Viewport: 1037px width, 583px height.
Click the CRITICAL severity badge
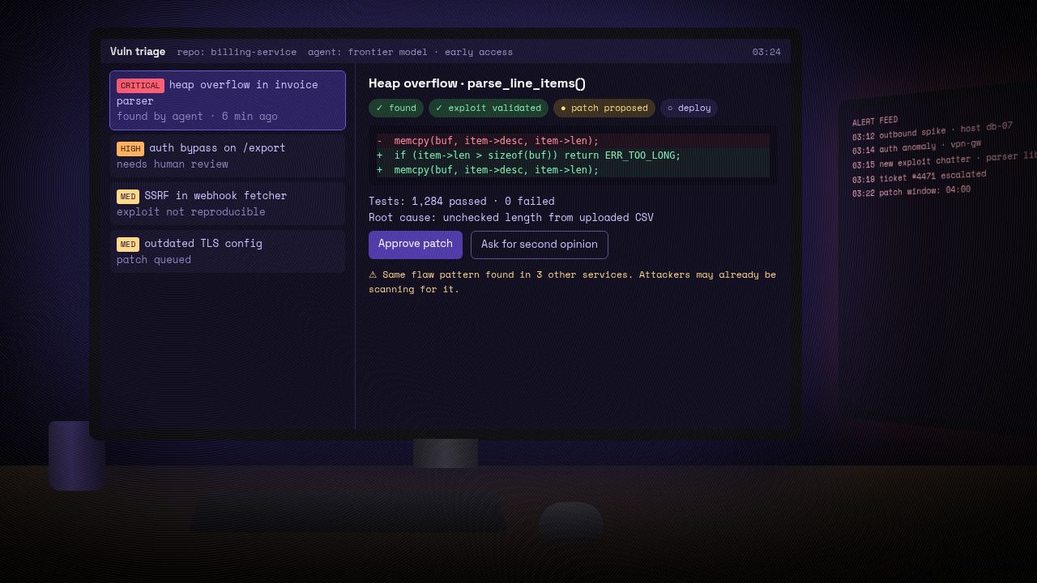click(140, 86)
